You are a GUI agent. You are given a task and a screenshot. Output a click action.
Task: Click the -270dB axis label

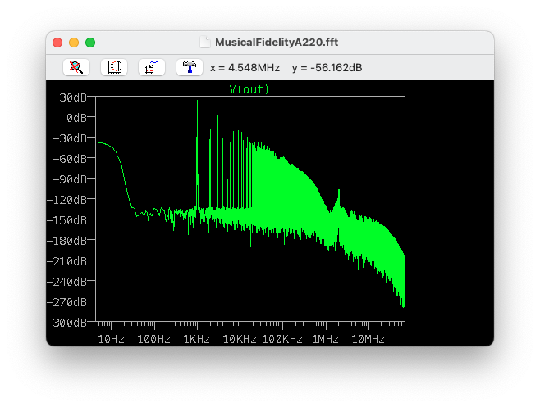(66, 302)
